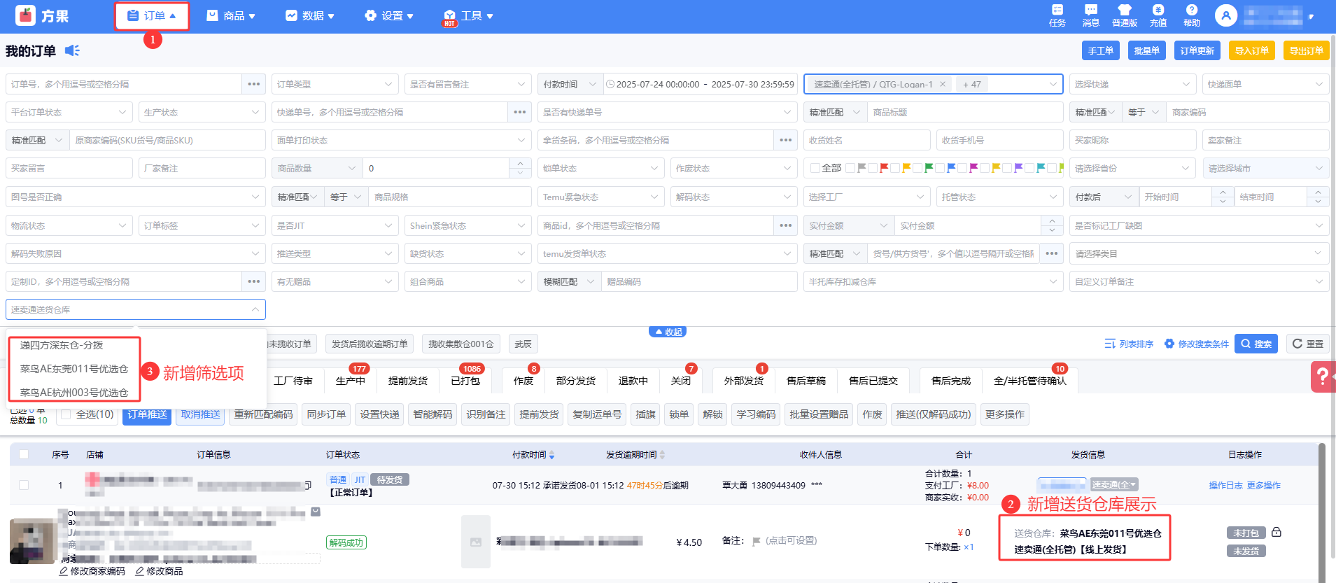
Task: Click the speaker announcement icon beside 我的订单
Action: pyautogui.click(x=72, y=50)
